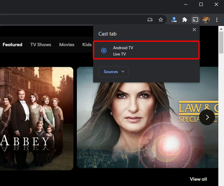Open the Chrome profile avatar

click(206, 20)
